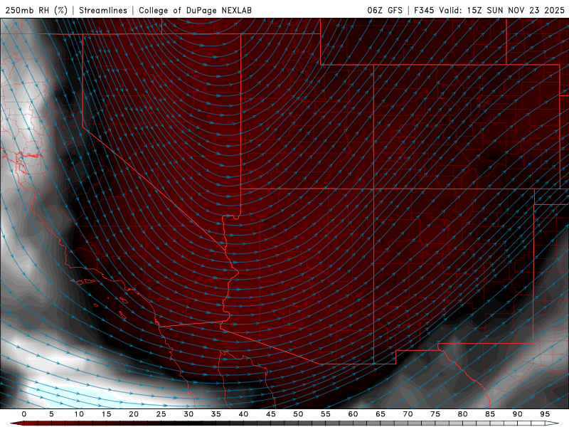The width and height of the screenshot is (569, 427).
Task: Click the 20 value on the color scale
Action: [134, 414]
